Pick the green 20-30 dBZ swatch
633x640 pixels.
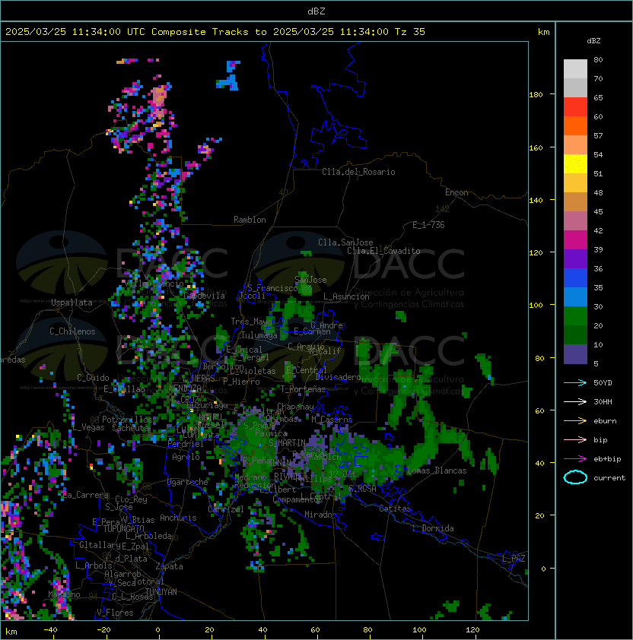point(575,316)
